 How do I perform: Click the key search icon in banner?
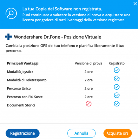pyautogui.click(x=11, y=13)
